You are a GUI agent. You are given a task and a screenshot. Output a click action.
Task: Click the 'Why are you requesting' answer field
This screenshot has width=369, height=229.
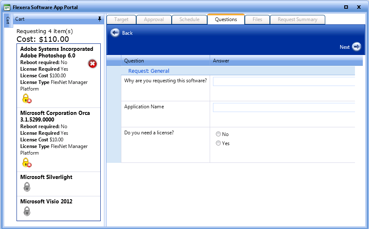tap(284, 81)
